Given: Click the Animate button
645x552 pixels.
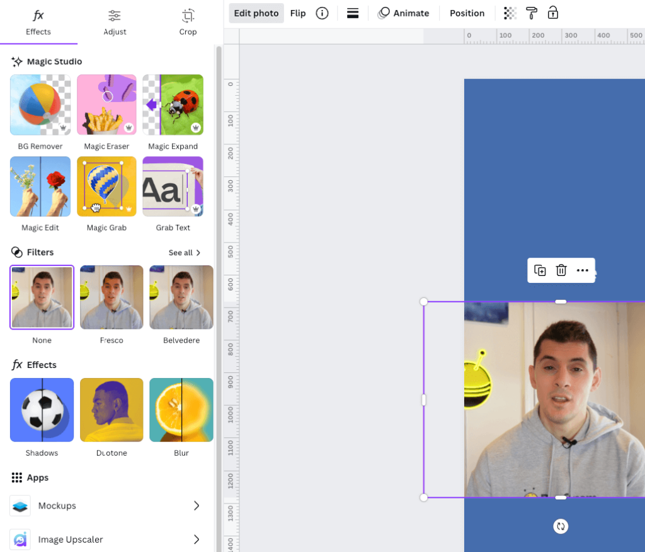Looking at the screenshot, I should pos(403,13).
